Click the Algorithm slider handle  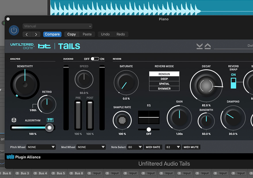49,128
